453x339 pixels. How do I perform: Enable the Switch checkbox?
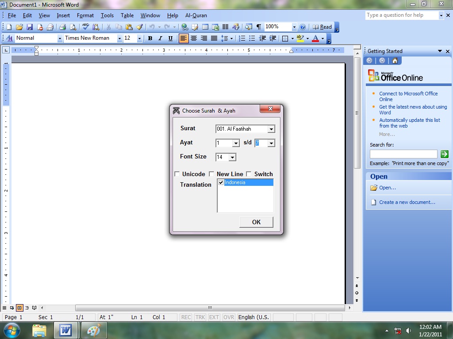click(x=249, y=174)
